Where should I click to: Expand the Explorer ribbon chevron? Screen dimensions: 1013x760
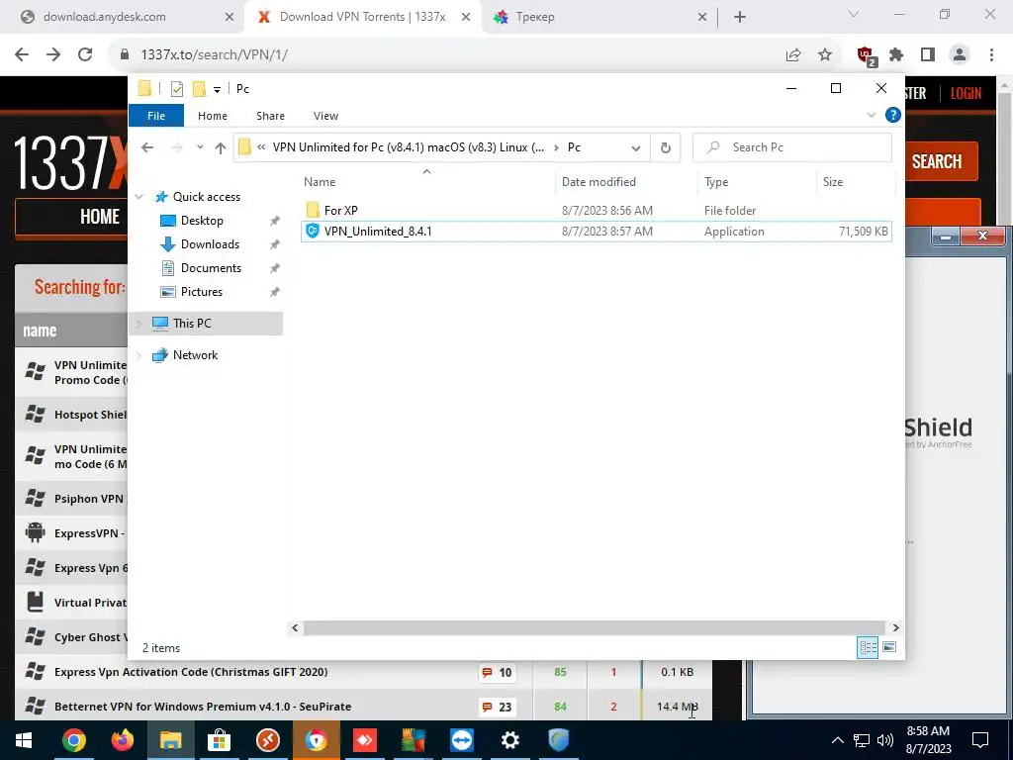coord(871,115)
